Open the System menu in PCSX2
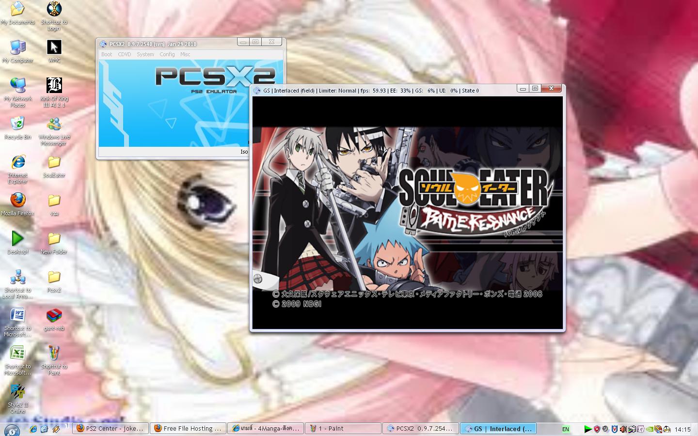The image size is (698, 436). coord(145,54)
